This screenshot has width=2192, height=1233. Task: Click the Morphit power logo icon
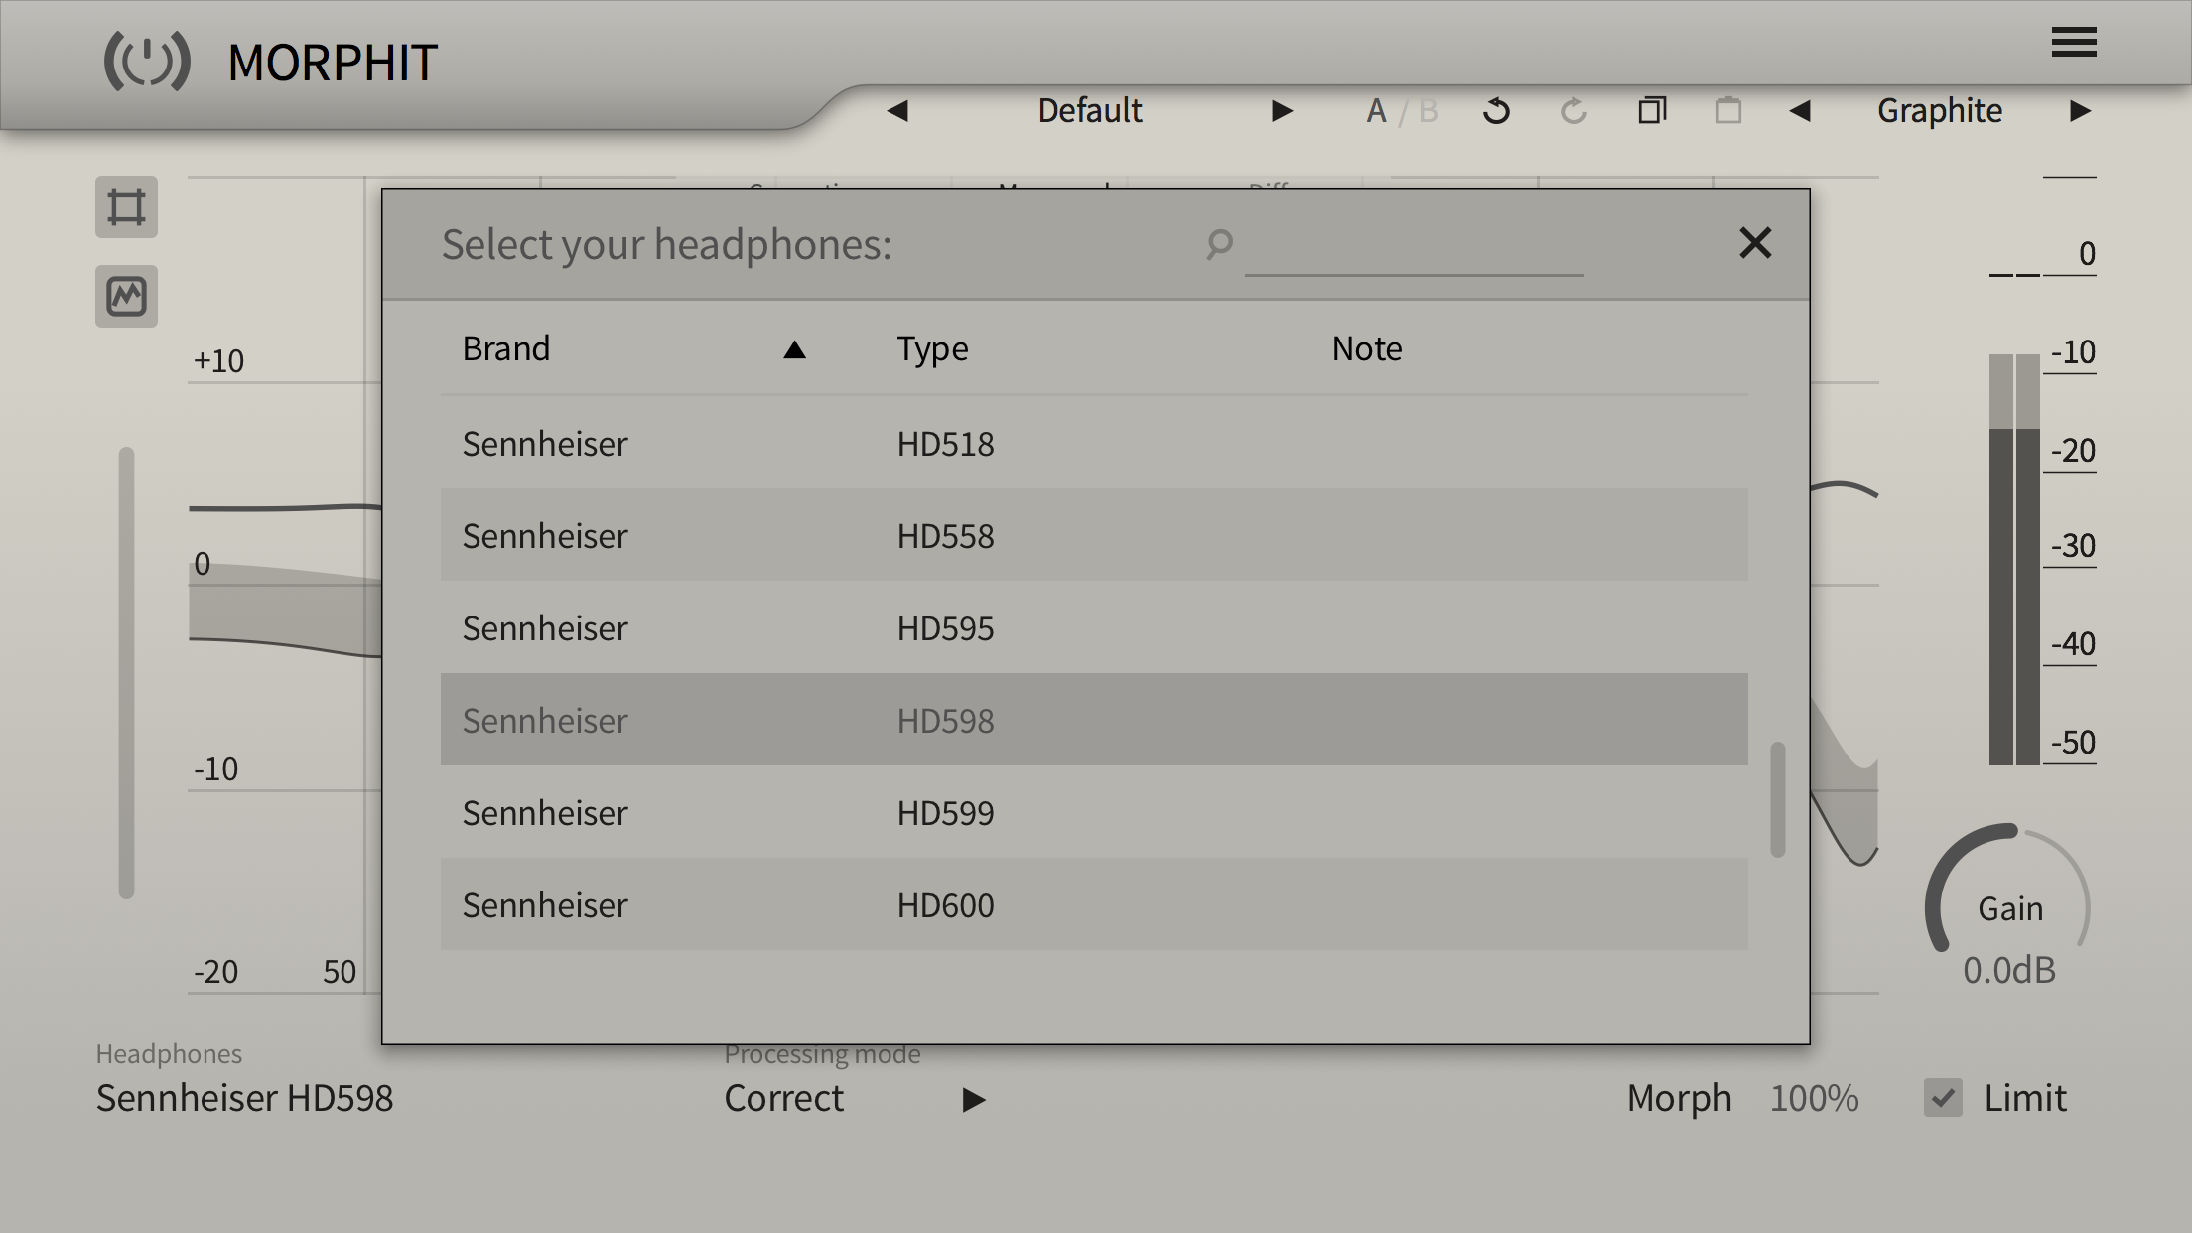pos(147,62)
